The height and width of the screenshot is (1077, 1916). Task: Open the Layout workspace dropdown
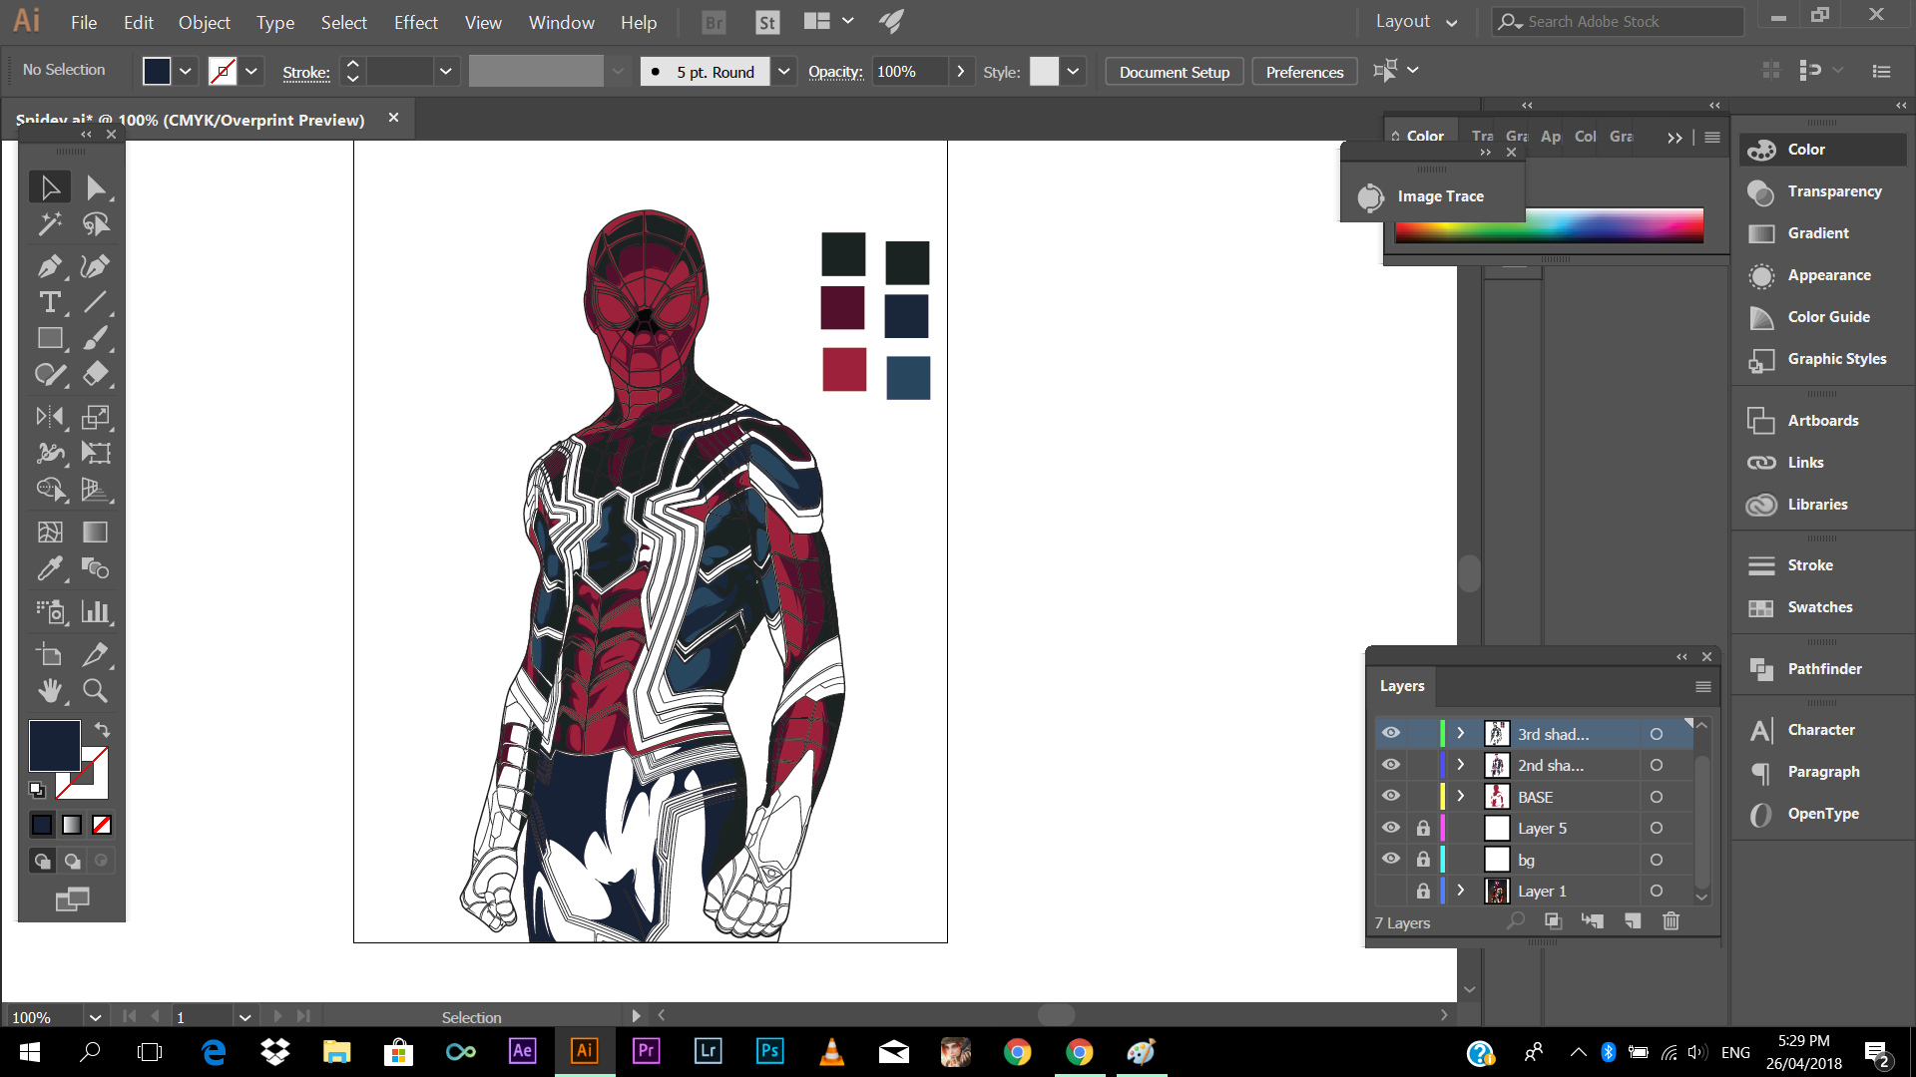[x=1416, y=21]
